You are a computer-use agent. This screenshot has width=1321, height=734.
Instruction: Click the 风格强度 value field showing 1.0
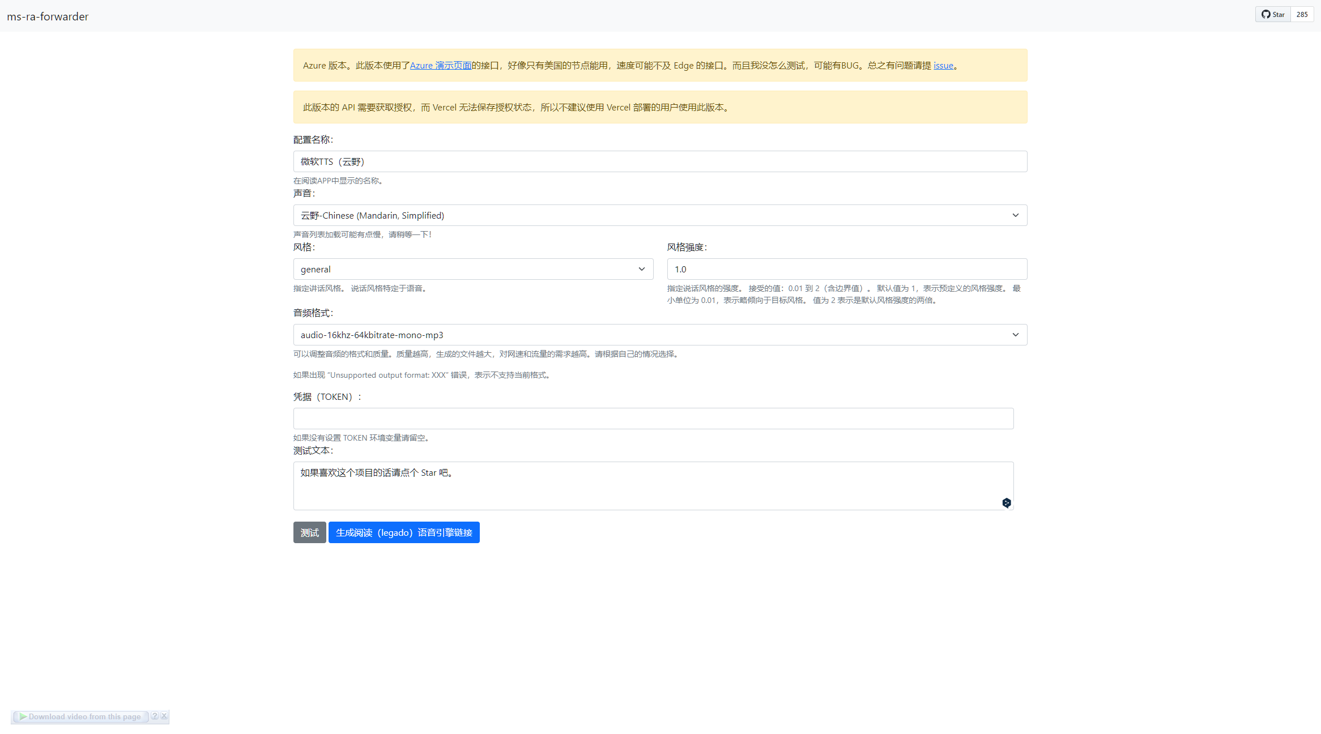pos(846,269)
